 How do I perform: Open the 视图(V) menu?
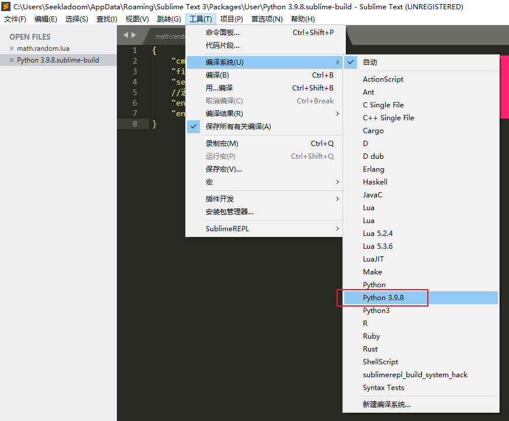click(x=137, y=19)
